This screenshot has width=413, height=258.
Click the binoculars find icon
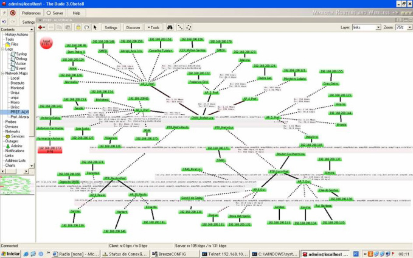[x=170, y=27]
